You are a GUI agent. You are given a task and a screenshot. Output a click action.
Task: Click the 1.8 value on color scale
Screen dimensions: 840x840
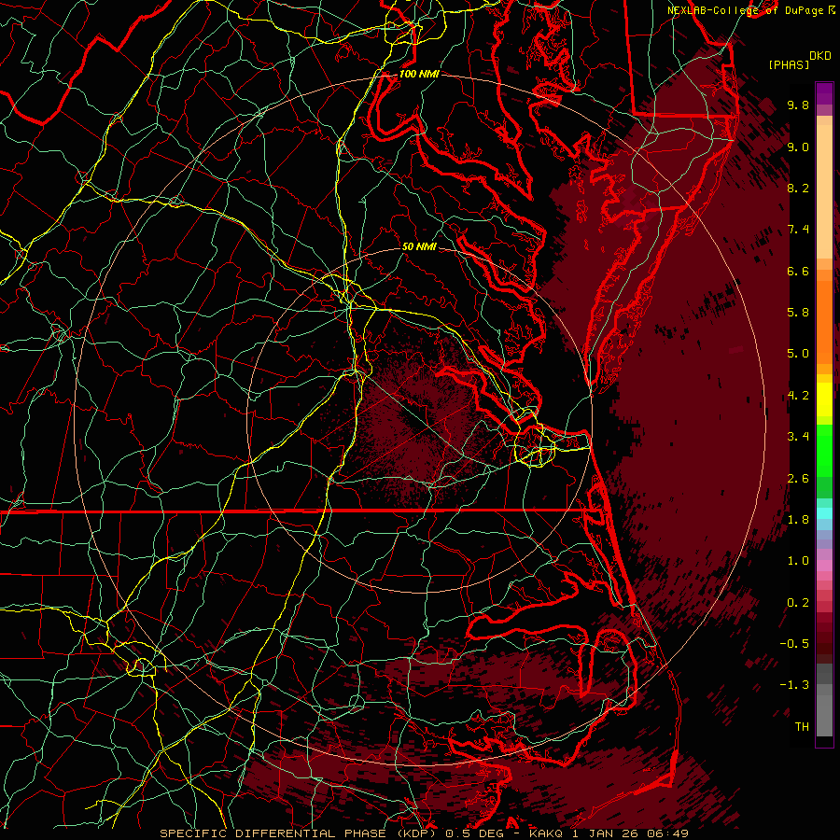tap(798, 520)
